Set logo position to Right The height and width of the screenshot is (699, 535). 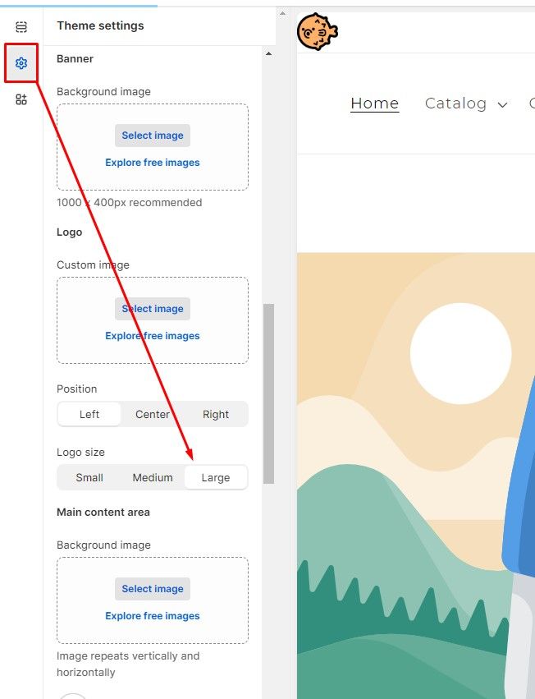[216, 414]
